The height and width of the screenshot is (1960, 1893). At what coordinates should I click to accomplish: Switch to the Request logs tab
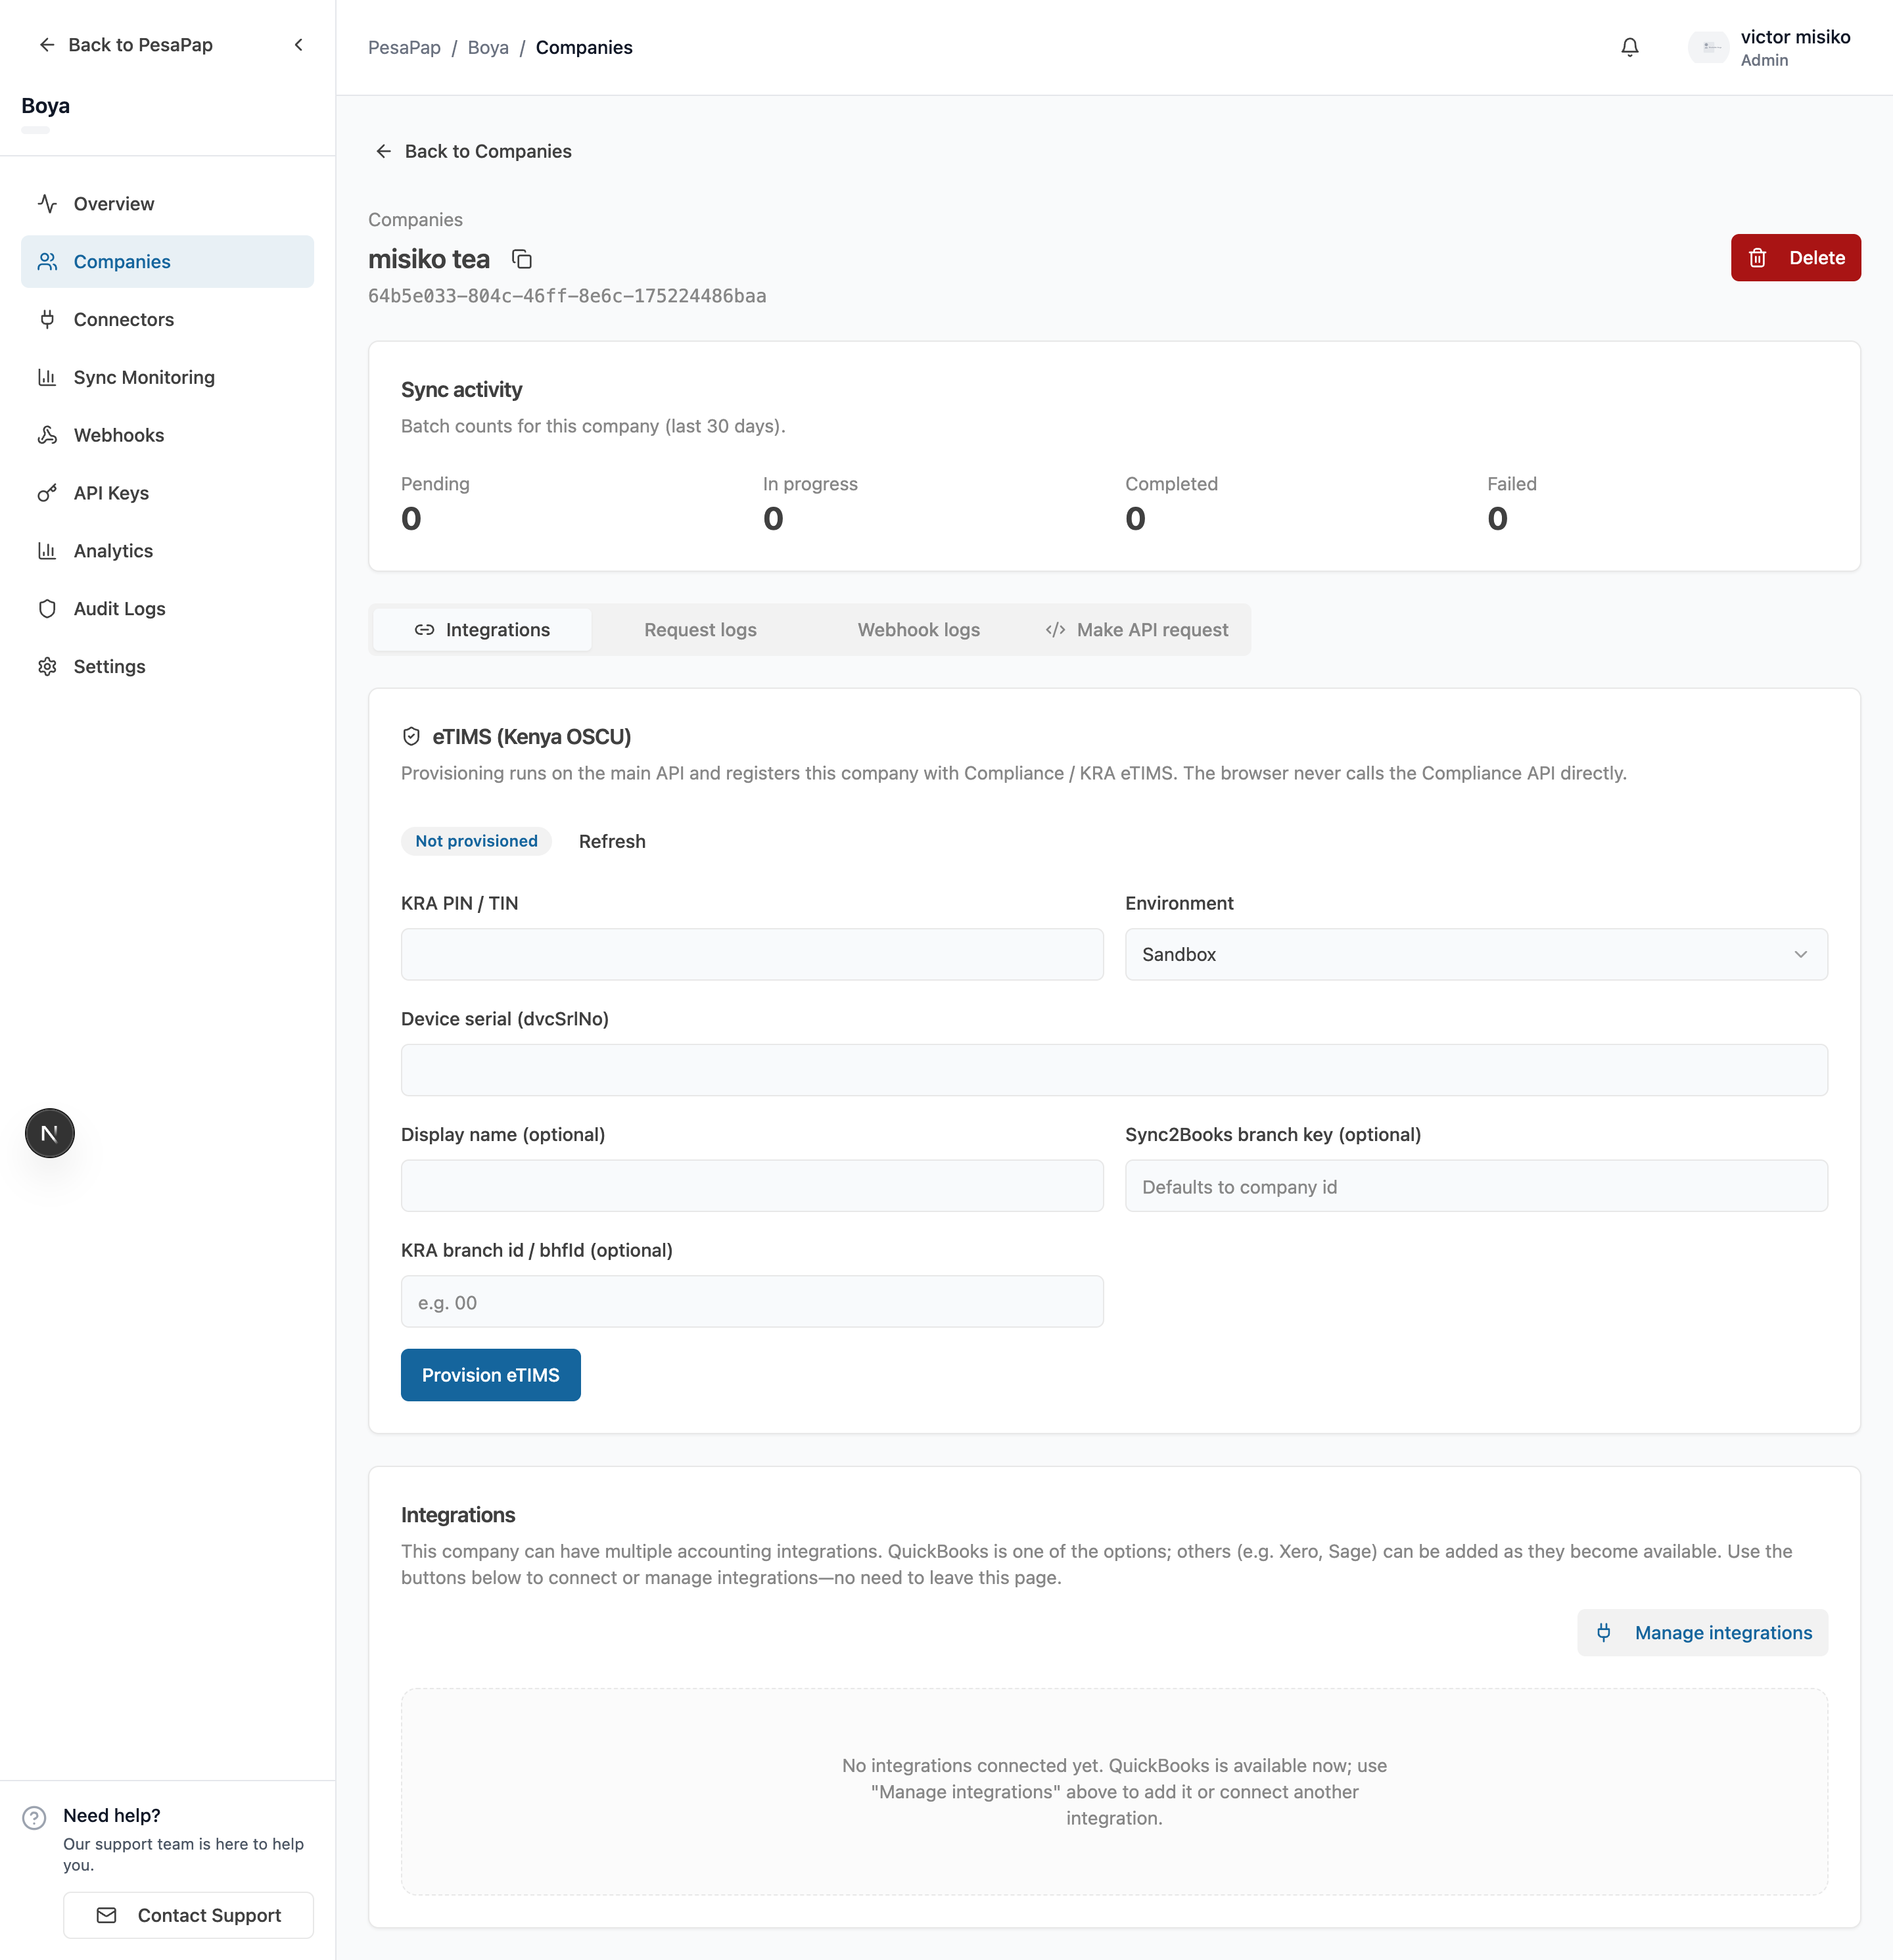[700, 630]
